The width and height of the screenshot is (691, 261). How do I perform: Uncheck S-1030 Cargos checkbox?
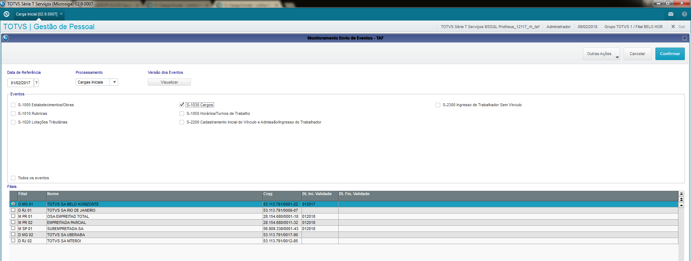pyautogui.click(x=182, y=105)
